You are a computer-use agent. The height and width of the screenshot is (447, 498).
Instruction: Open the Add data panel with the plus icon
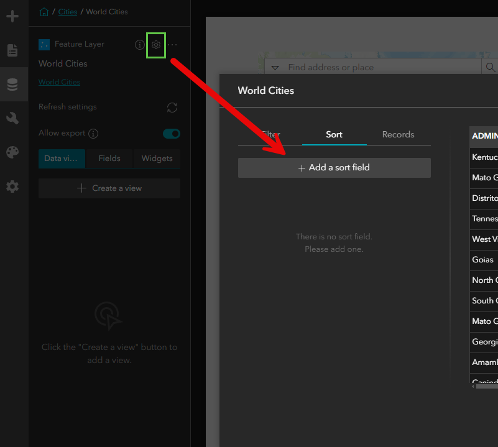[x=14, y=16]
